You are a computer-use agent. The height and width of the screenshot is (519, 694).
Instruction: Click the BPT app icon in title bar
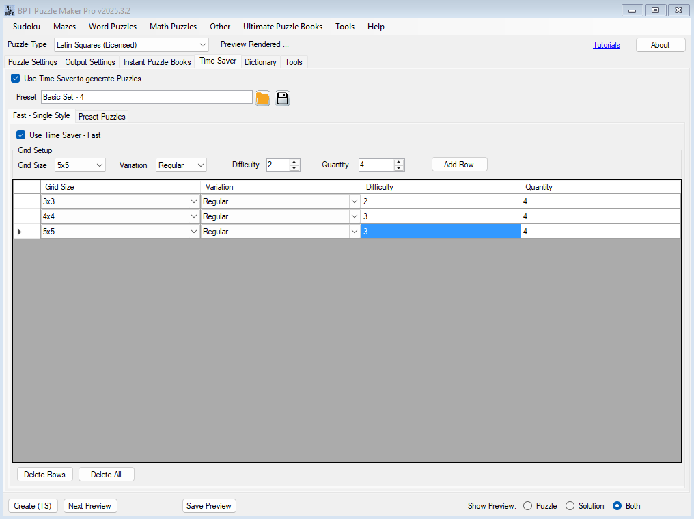pos(10,10)
